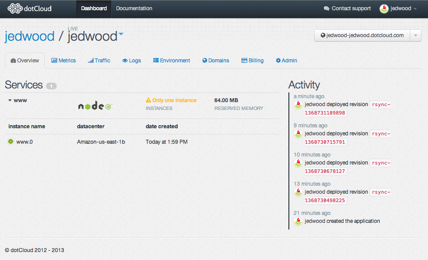This screenshot has height=260, width=428.
Task: Open the Documentation menu item
Action: (x=134, y=8)
